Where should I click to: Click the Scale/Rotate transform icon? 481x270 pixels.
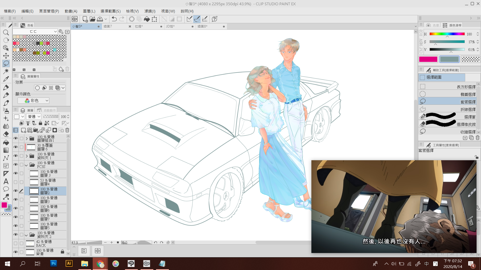154,19
